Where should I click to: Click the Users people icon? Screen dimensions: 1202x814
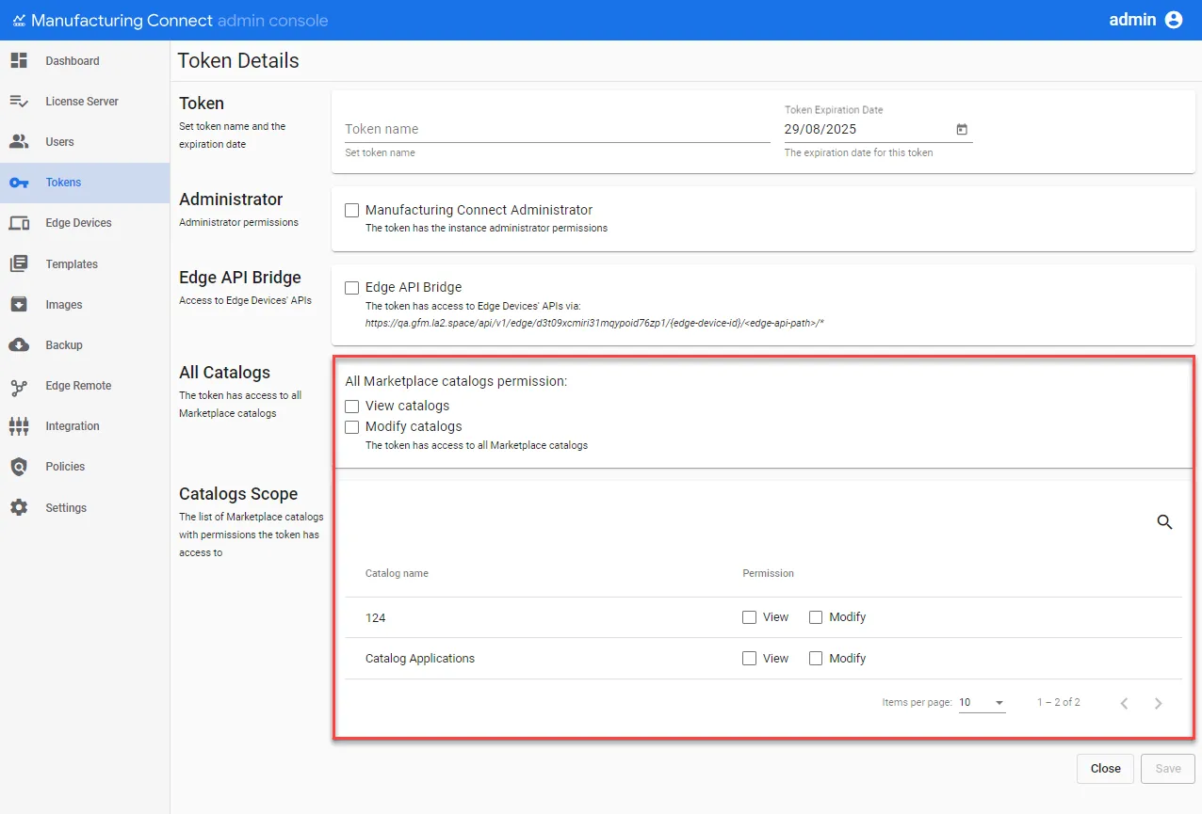pyautogui.click(x=19, y=142)
